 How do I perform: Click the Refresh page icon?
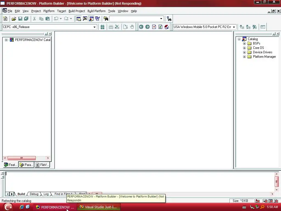(x=160, y=27)
